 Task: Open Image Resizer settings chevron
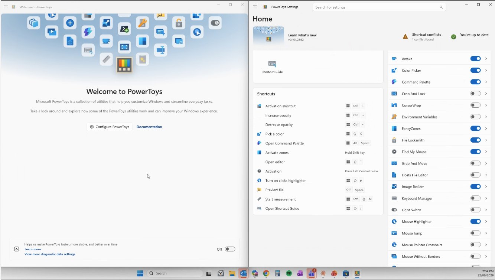(x=486, y=187)
